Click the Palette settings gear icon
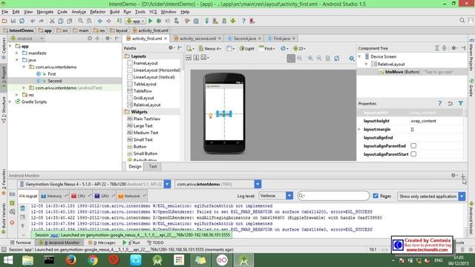 pyautogui.click(x=171, y=47)
